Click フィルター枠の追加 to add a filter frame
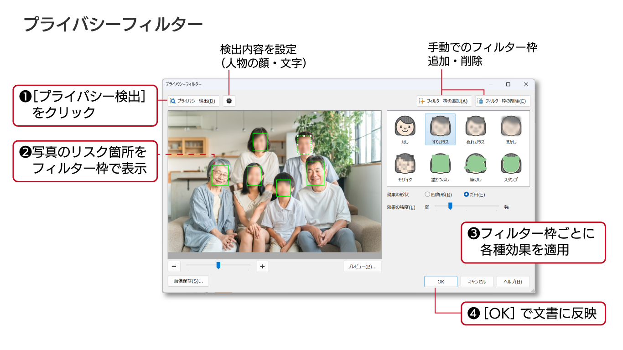The image size is (623, 350). click(x=444, y=101)
